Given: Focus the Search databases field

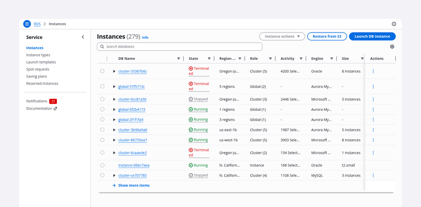Looking at the screenshot, I should pos(179,47).
